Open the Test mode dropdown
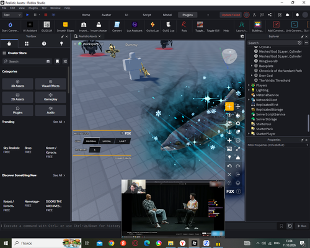This screenshot has height=248, width=310. point(12,15)
